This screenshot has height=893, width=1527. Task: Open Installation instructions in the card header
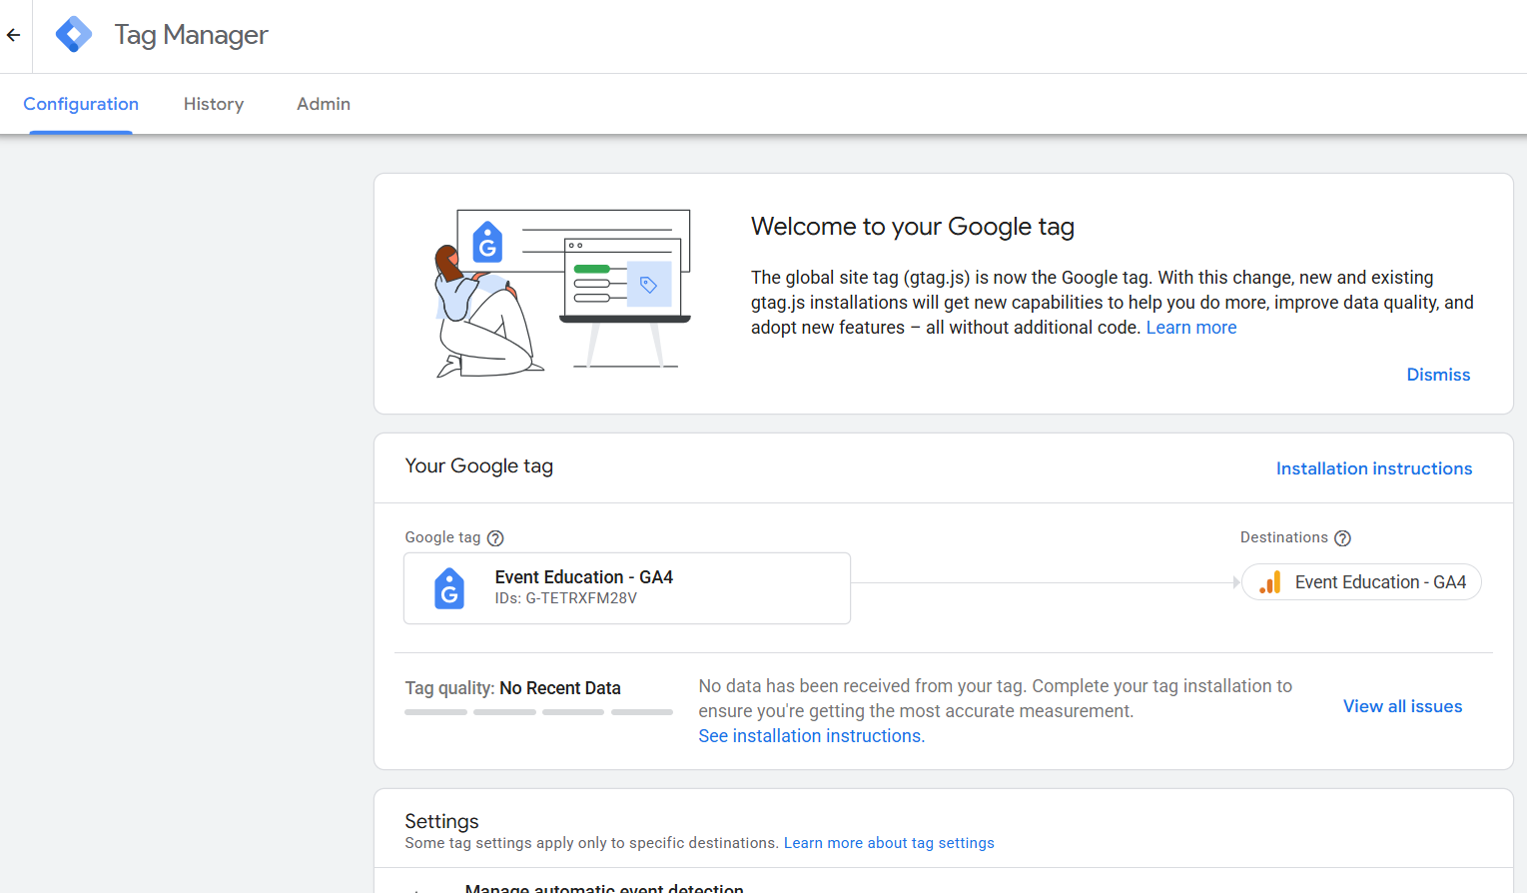(x=1374, y=468)
